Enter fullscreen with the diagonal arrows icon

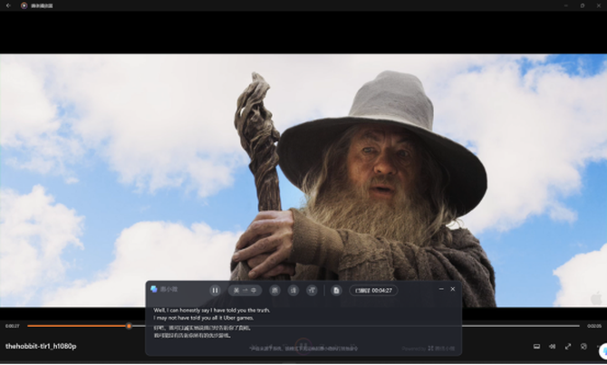click(x=568, y=346)
